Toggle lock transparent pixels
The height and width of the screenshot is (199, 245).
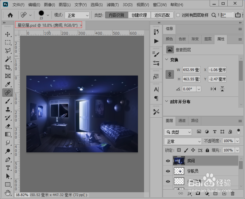click(179, 150)
